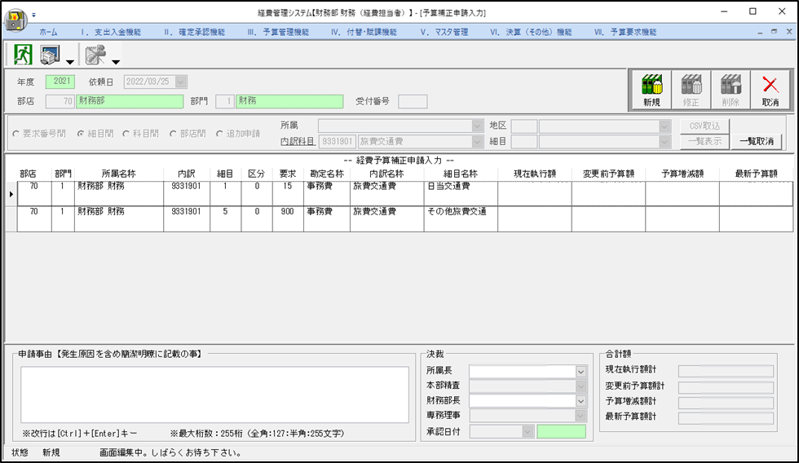
Task: Click the 受付番号 input field
Action: coord(413,101)
